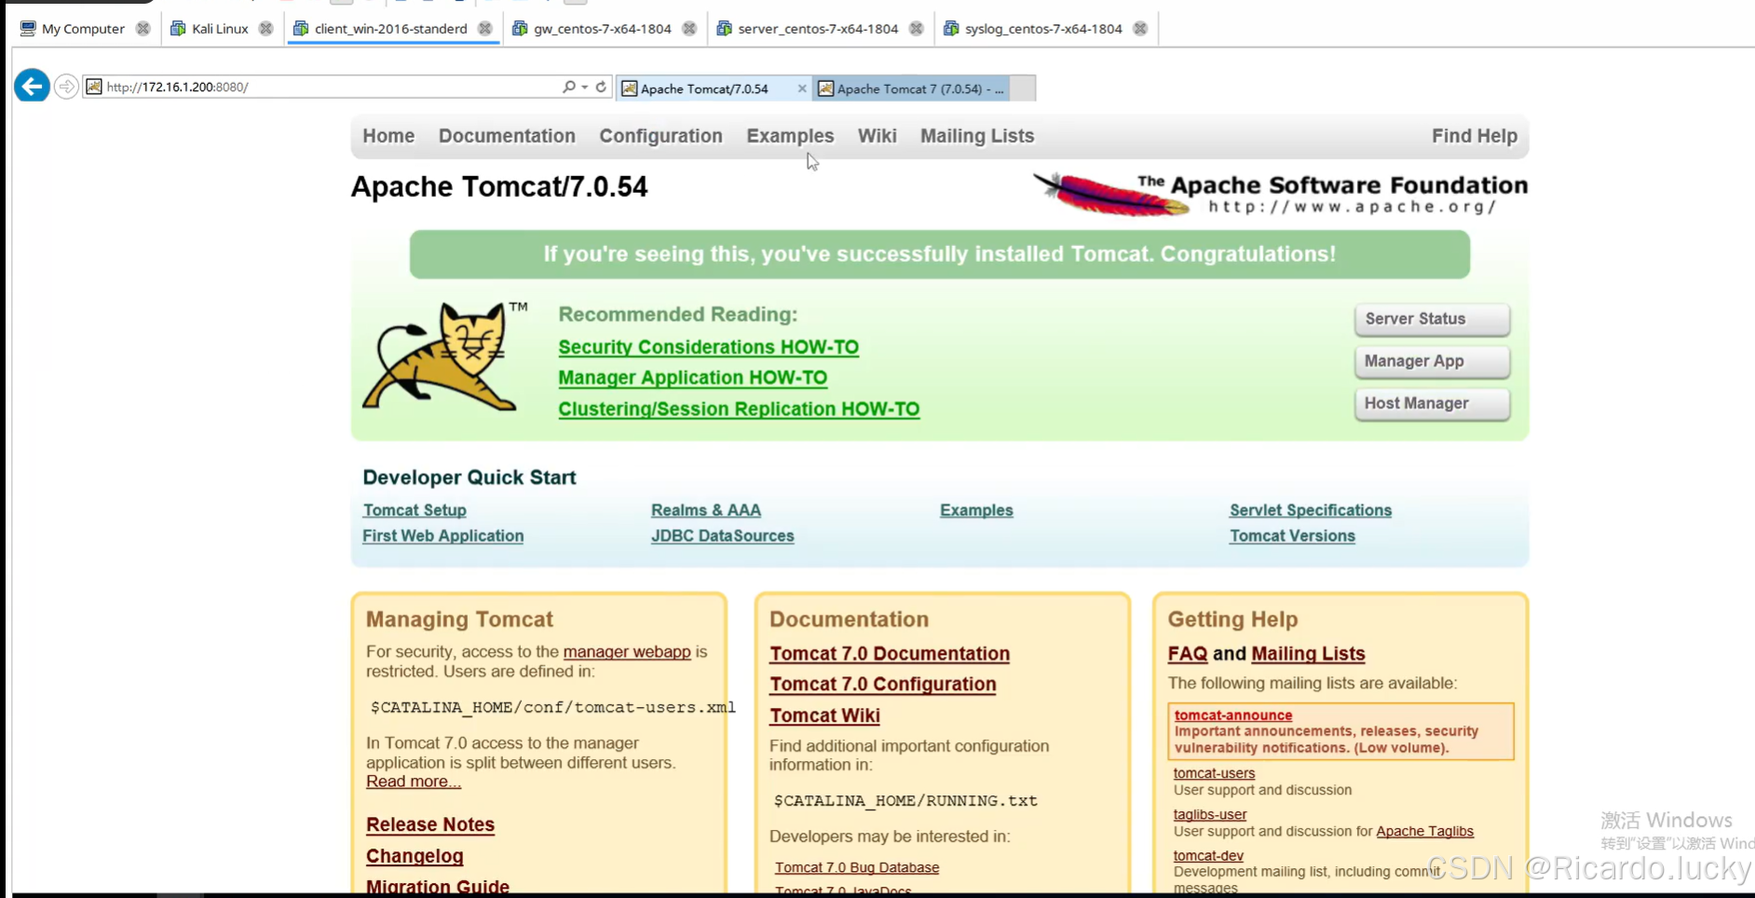This screenshot has height=898, width=1755.
Task: Click the refresh icon in address bar
Action: pyautogui.click(x=602, y=87)
